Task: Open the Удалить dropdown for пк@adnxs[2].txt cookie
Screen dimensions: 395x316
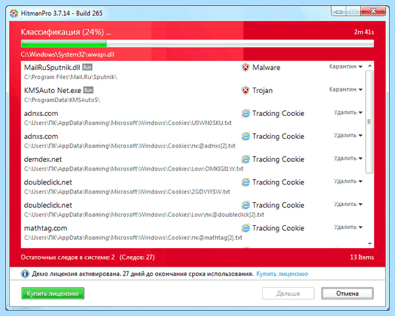Action: click(348, 136)
